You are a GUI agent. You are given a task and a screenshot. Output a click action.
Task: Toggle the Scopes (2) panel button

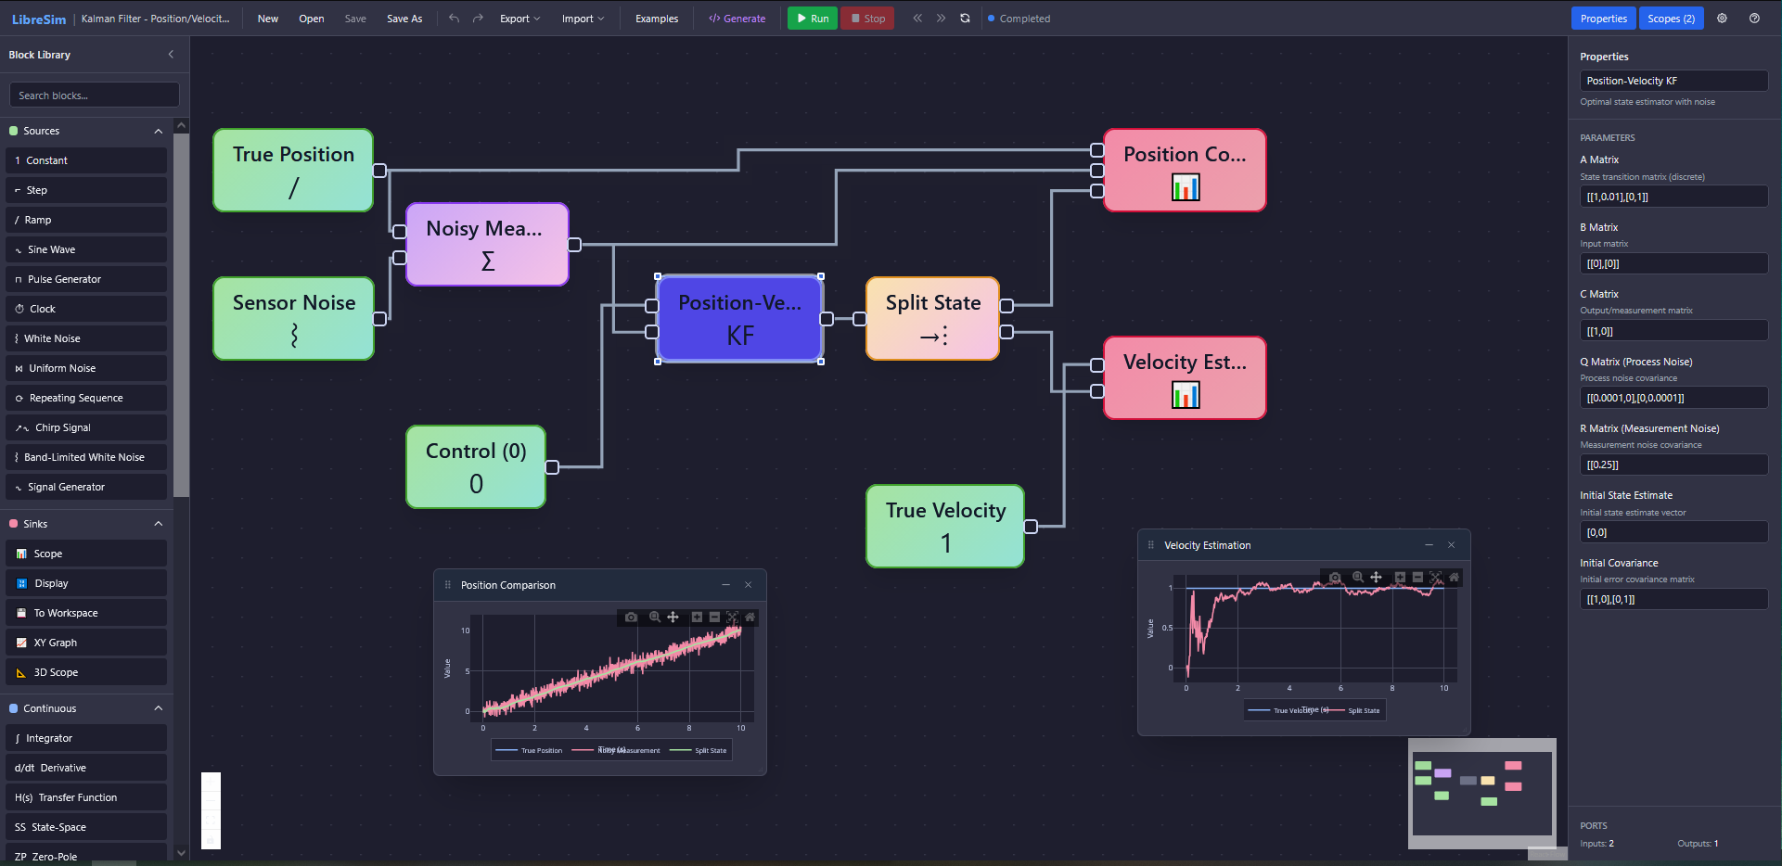coord(1671,19)
